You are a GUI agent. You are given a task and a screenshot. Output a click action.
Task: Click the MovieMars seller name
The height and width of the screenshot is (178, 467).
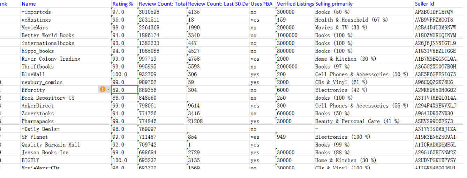click(35, 27)
